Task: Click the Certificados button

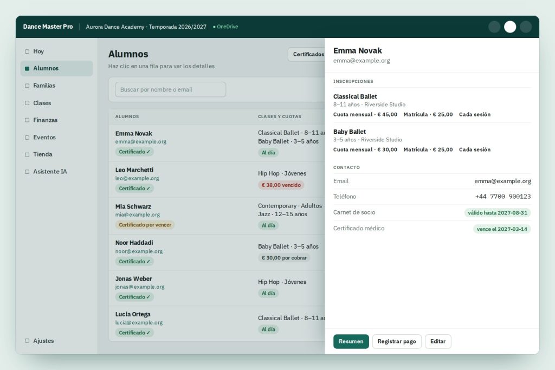Action: pos(307,54)
